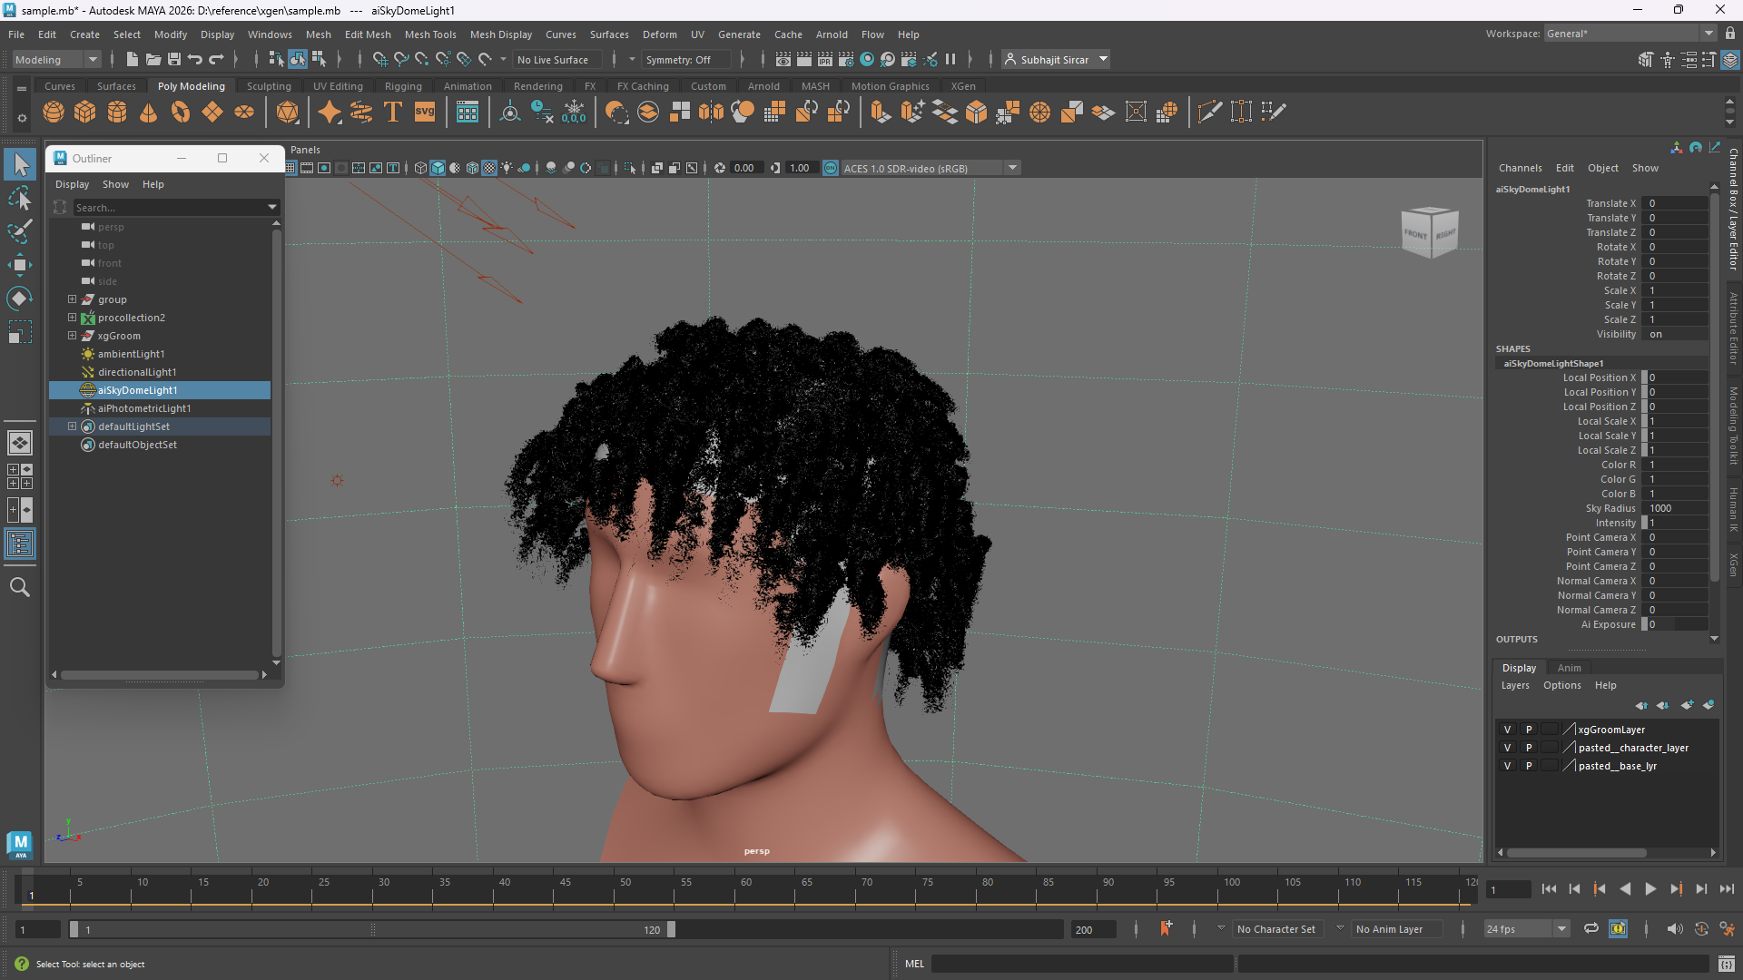Screen dimensions: 1743x980
Task: Activate the Lasso selection tool
Action: point(20,198)
